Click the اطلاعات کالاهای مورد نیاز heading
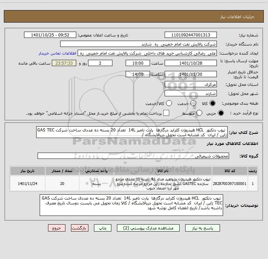 (232, 144)
